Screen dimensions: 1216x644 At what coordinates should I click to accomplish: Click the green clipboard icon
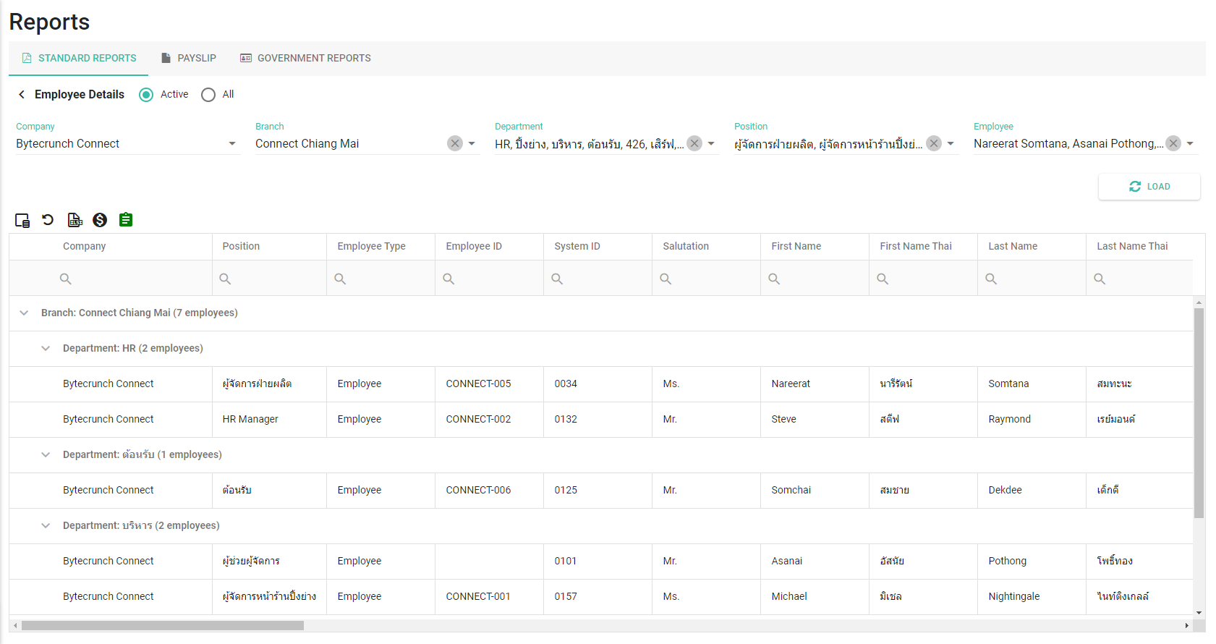pos(126,219)
